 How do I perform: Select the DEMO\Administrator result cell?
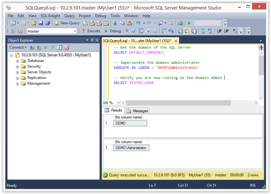131,148
